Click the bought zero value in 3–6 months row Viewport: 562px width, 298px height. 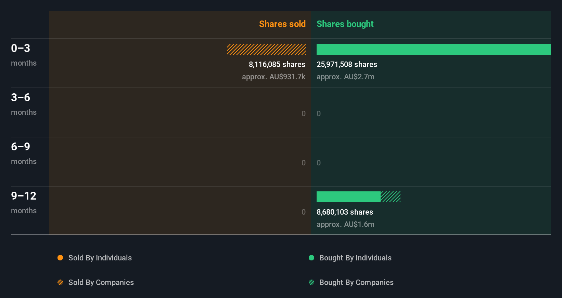point(319,113)
